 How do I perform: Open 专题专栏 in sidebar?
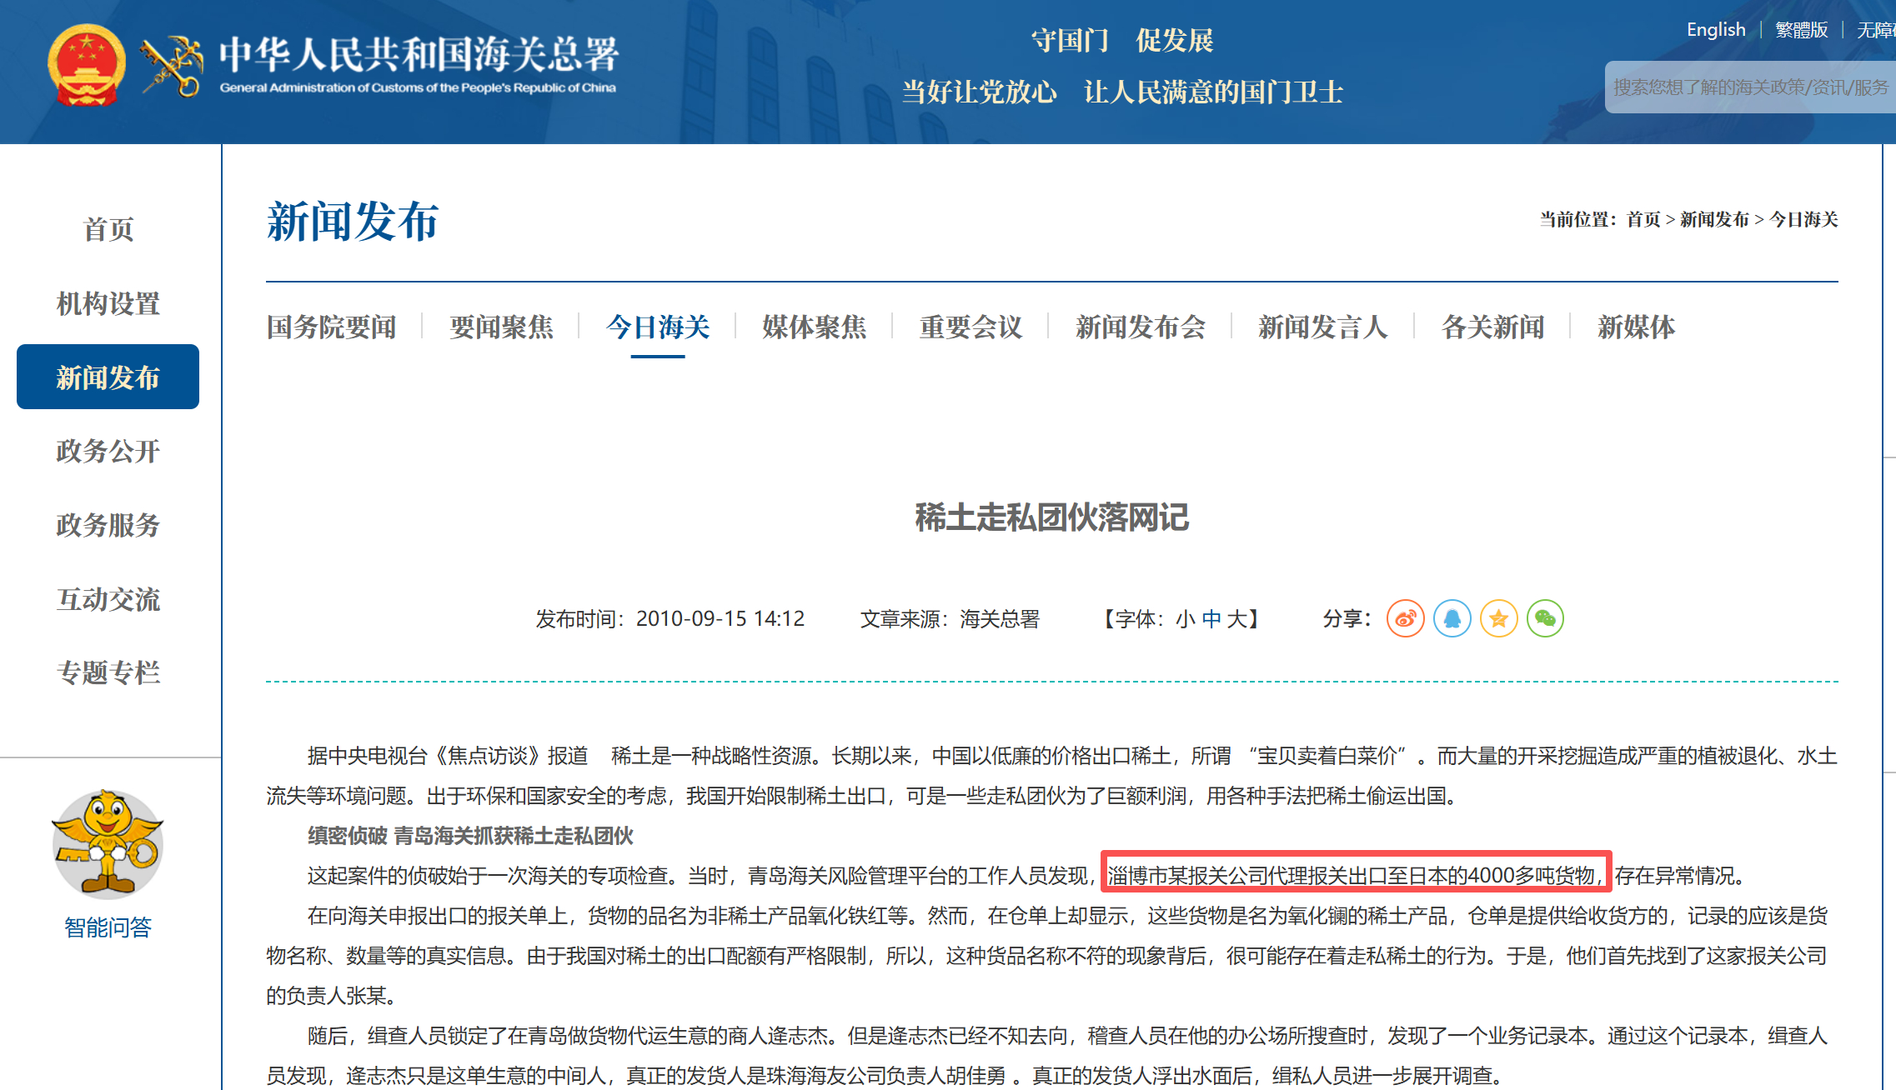(108, 672)
